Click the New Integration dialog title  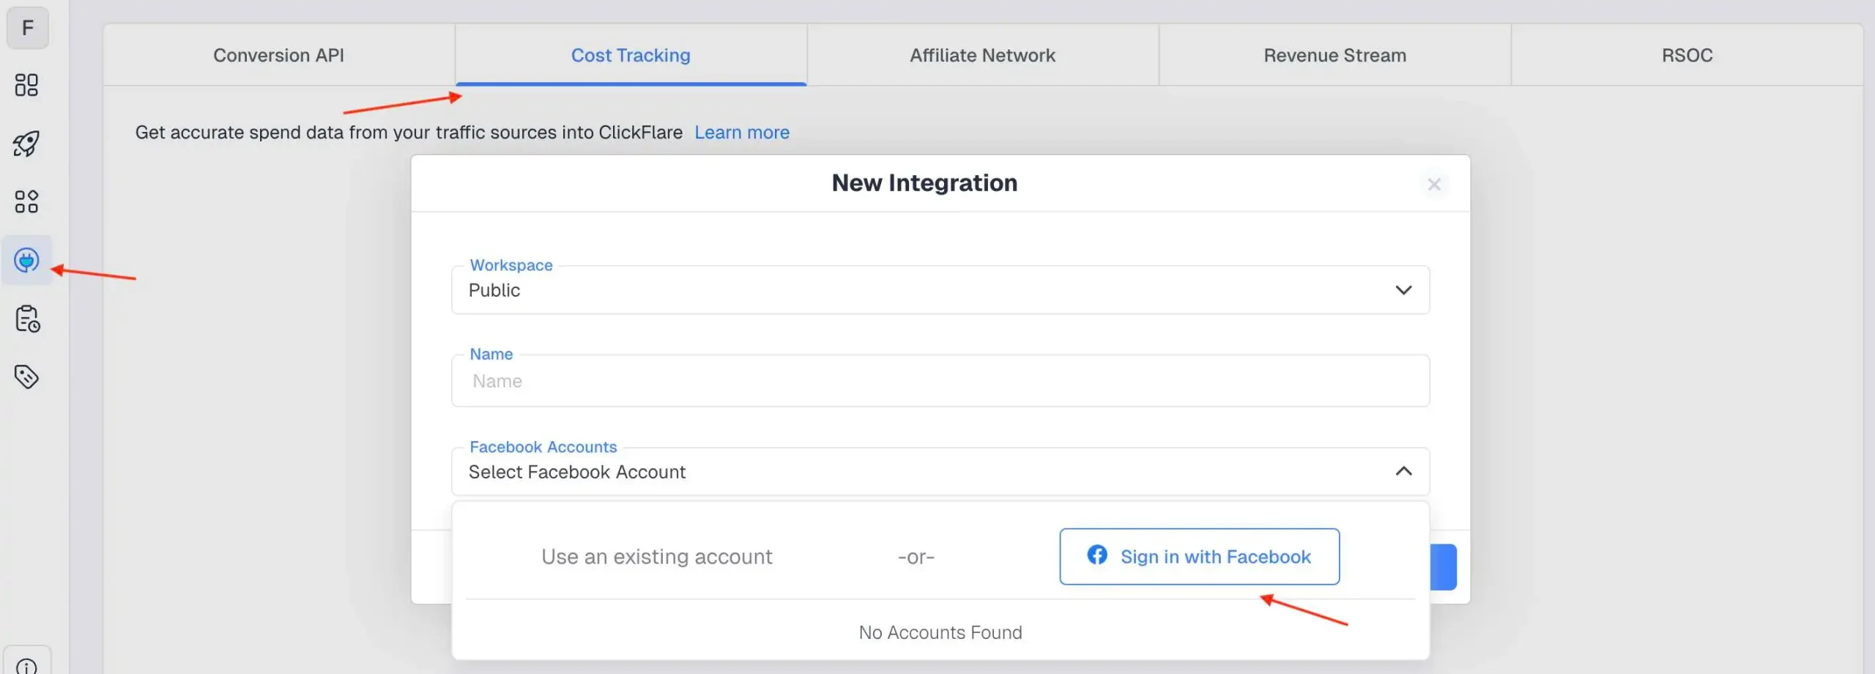(x=924, y=183)
